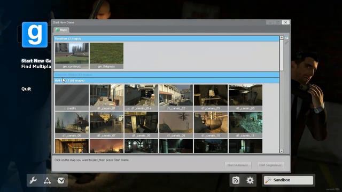Select the d1_canals_07 map thumbnail

106,125
